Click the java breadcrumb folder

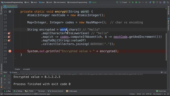pyautogui.click(x=42, y=2)
